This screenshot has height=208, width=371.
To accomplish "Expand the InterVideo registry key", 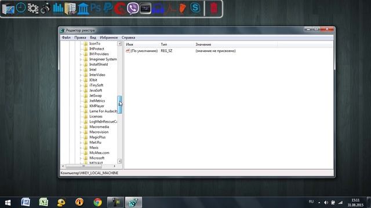I will [81, 75].
